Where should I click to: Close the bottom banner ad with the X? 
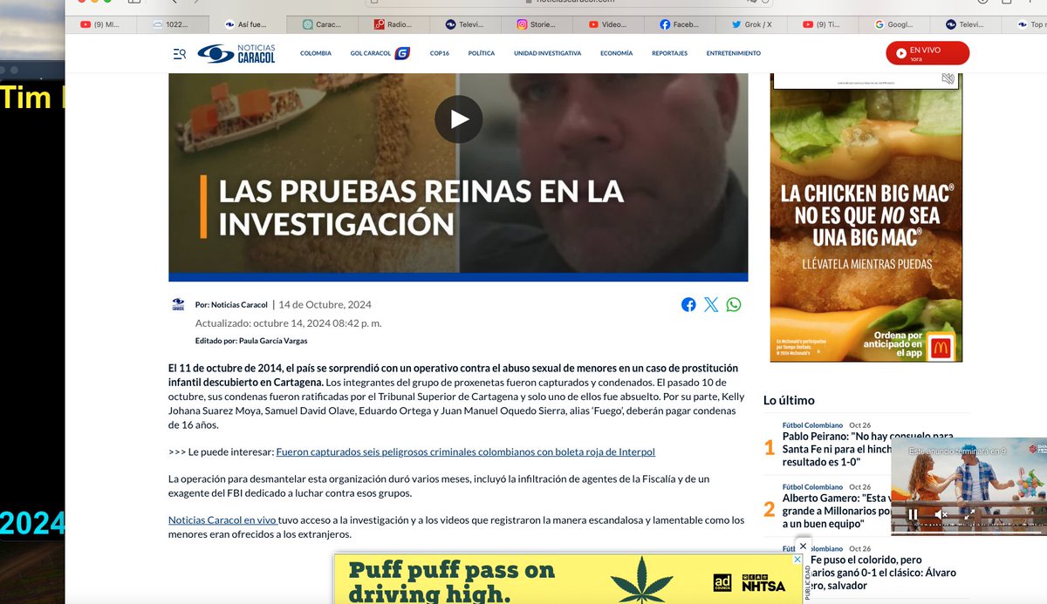[803, 546]
